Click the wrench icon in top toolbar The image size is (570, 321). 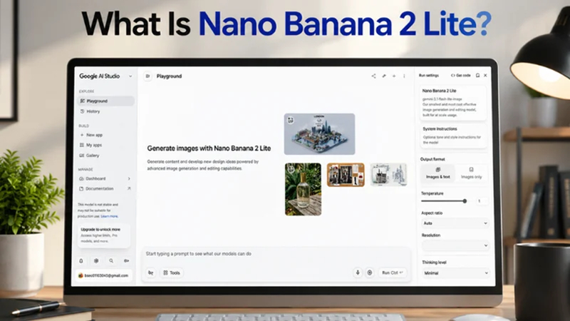pyautogui.click(x=384, y=76)
